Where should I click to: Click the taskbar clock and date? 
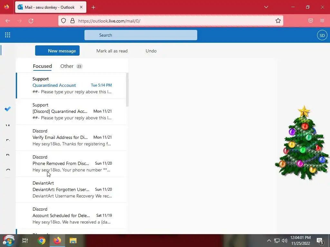click(301, 241)
